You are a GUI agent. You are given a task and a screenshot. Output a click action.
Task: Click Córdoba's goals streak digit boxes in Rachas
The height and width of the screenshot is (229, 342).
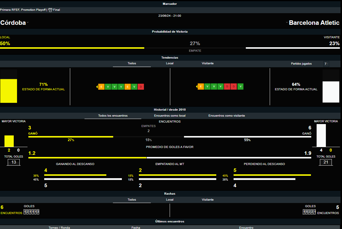pos(32,212)
